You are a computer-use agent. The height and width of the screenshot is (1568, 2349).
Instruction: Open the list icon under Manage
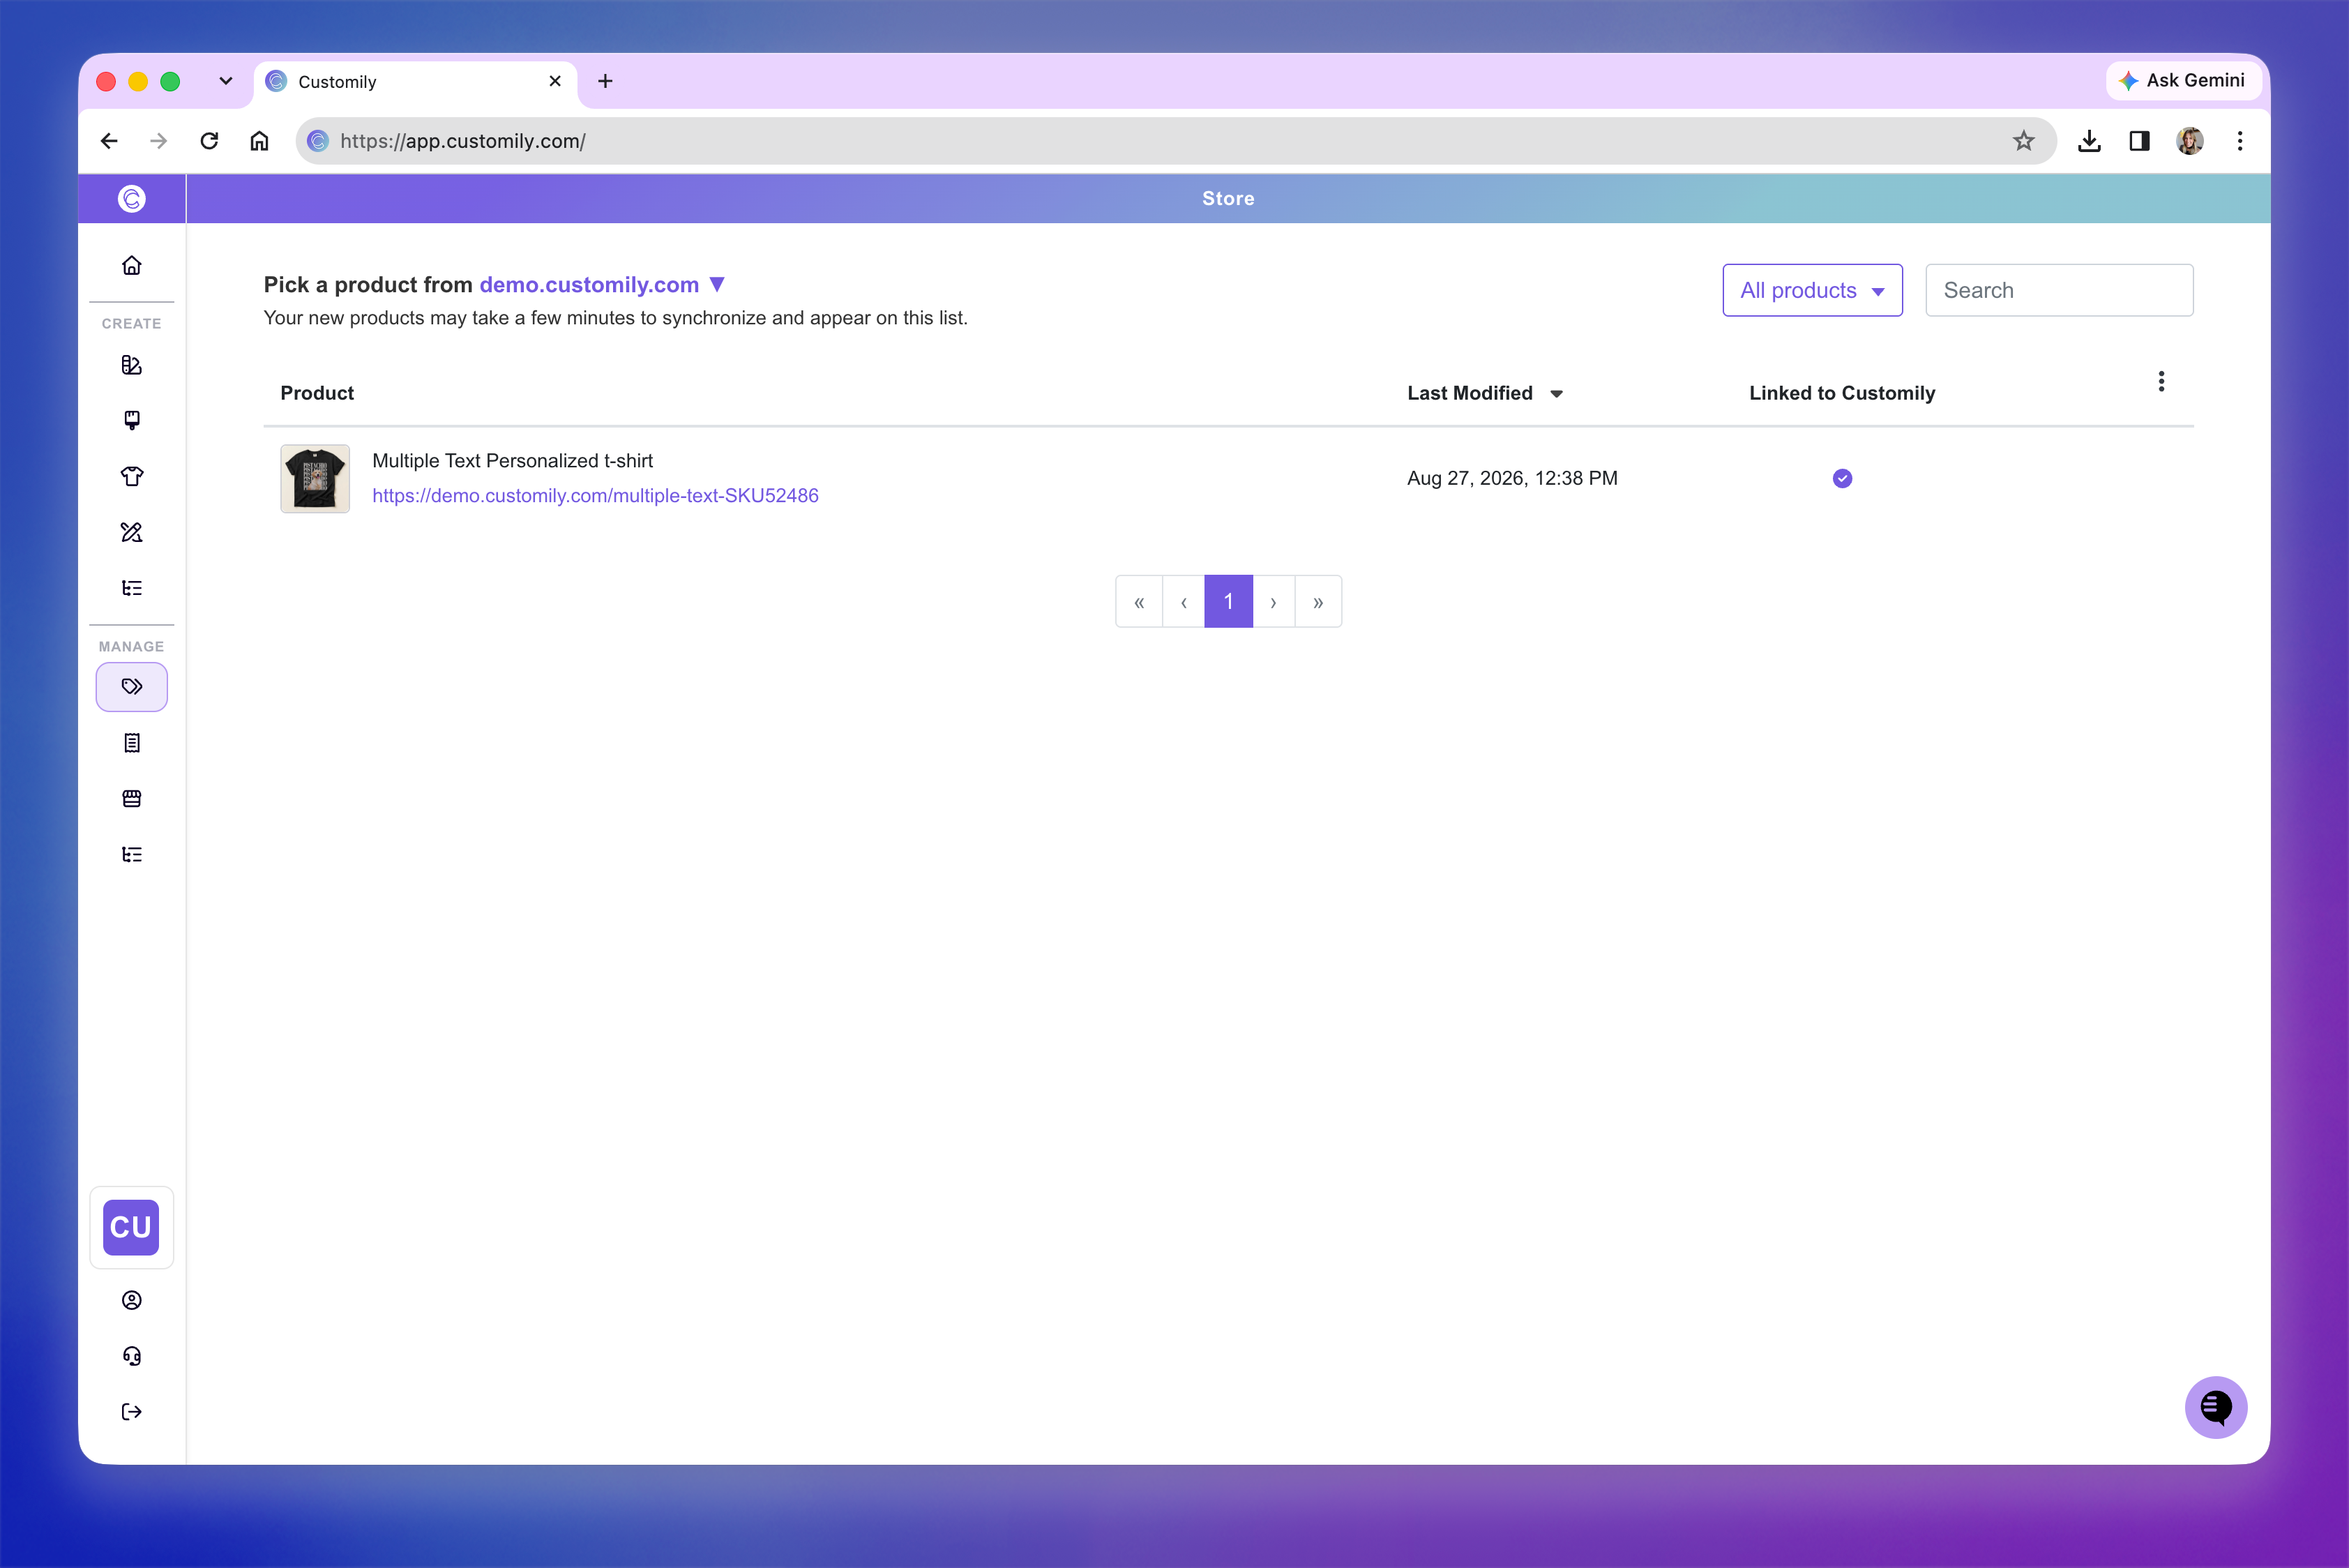[x=131, y=854]
